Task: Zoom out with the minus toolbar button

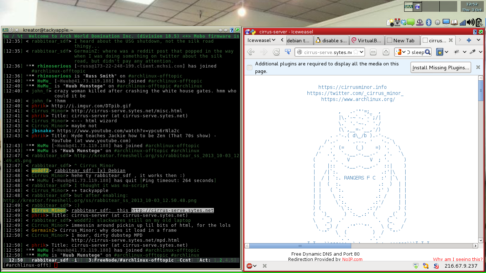Action: (x=373, y=52)
